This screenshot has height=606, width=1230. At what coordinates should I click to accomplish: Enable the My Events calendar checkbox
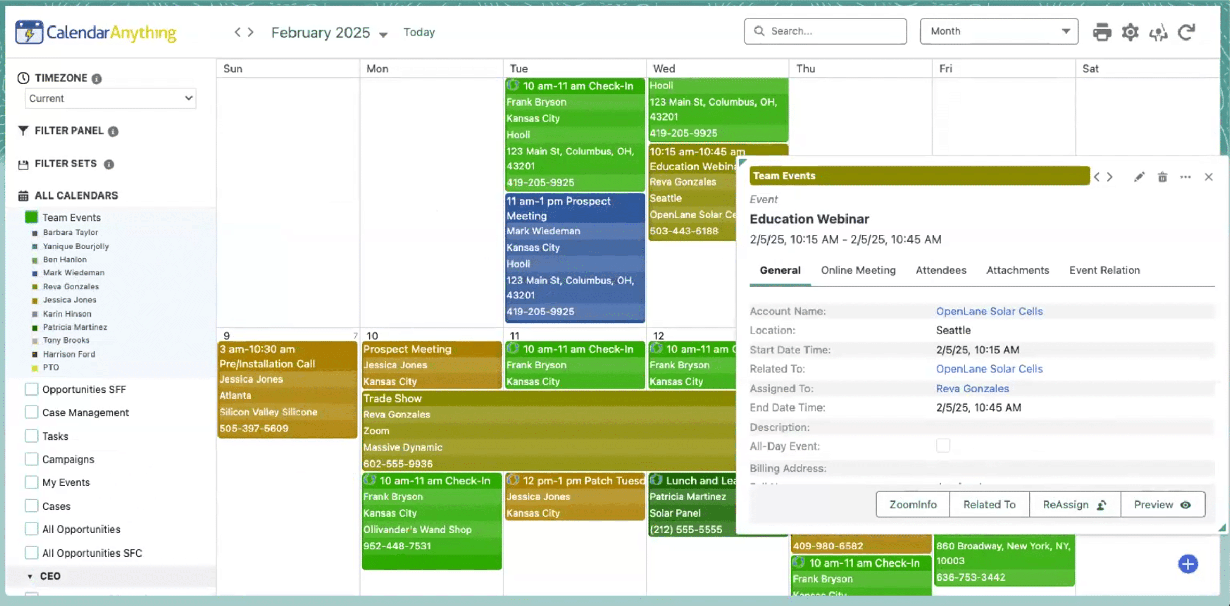coord(31,482)
